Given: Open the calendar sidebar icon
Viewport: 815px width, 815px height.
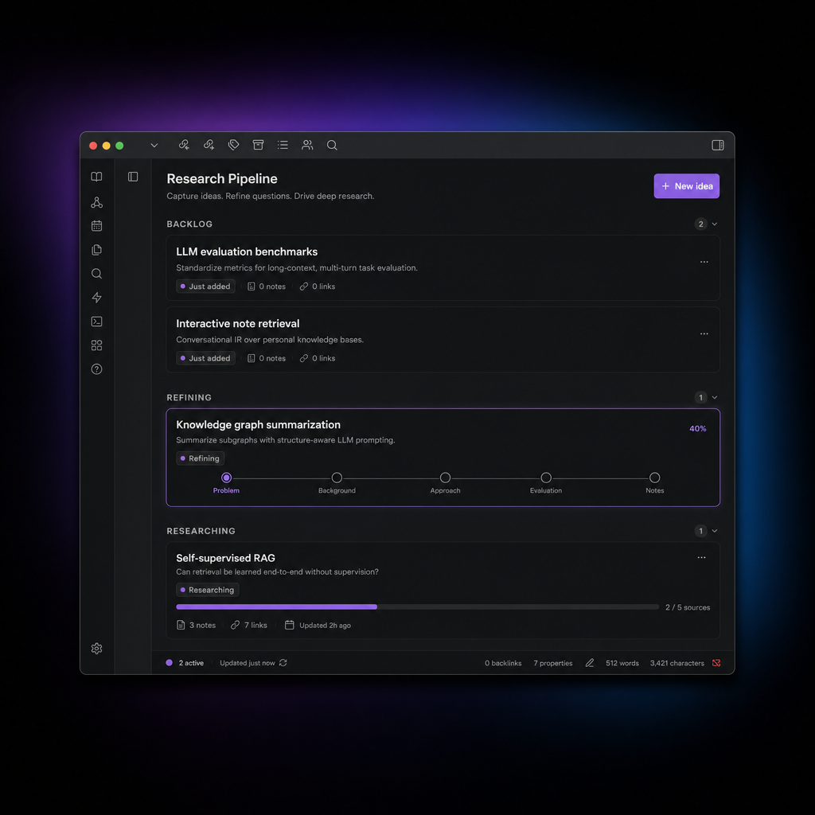Looking at the screenshot, I should [96, 225].
